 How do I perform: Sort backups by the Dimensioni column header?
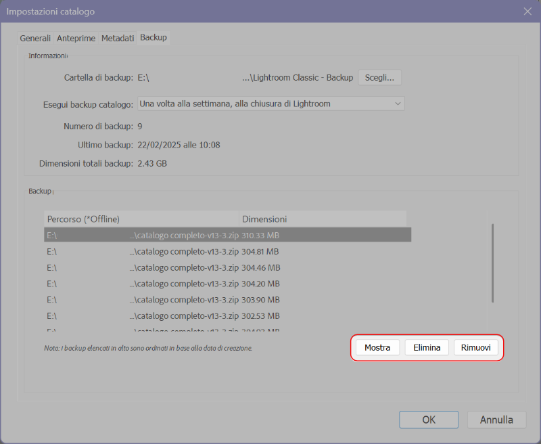[264, 219]
